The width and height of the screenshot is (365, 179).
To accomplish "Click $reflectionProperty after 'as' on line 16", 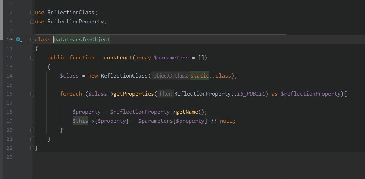I will click(311, 94).
